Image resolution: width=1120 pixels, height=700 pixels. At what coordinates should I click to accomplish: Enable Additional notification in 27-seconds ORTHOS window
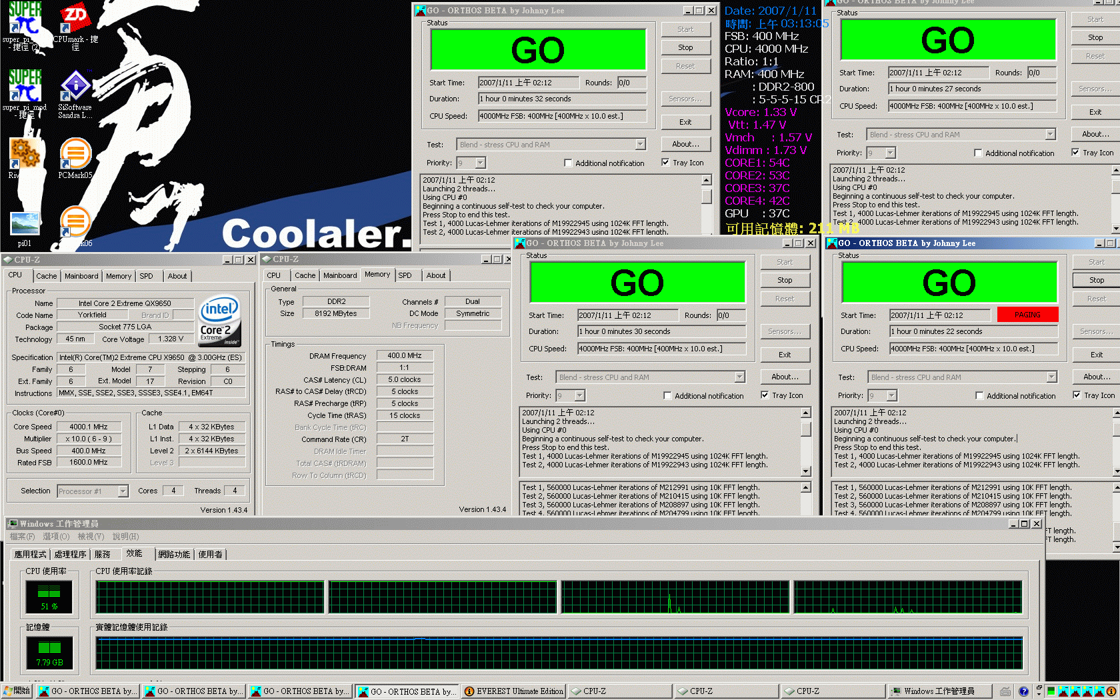coord(978,153)
